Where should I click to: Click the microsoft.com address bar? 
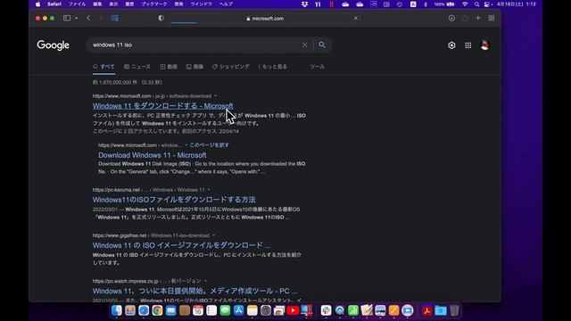point(265,19)
